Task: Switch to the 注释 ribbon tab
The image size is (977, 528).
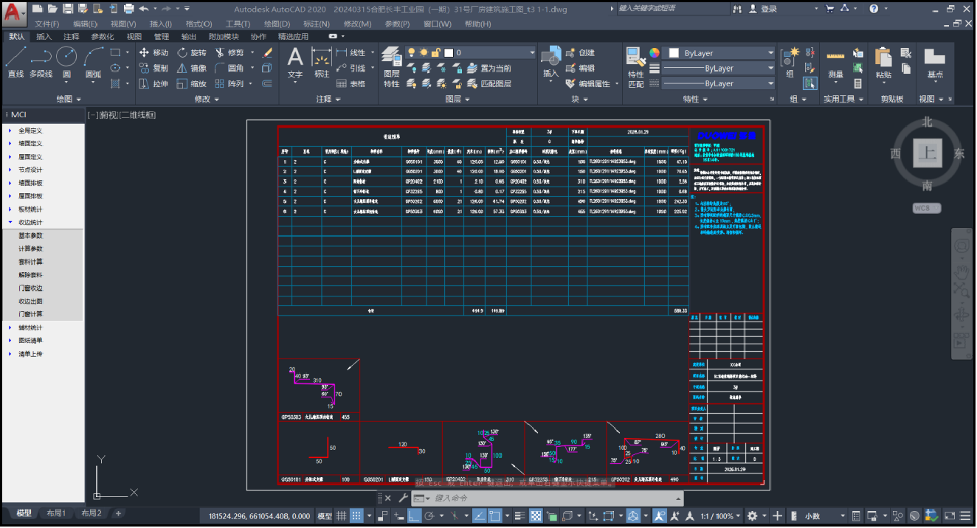Action: click(72, 36)
